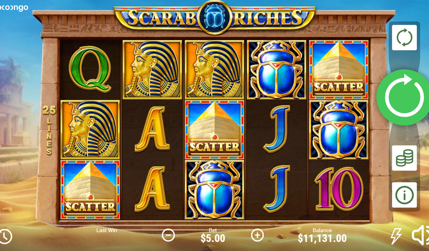Image resolution: width=429 pixels, height=251 pixels.
Task: Click the big green spin button
Action: tap(404, 97)
